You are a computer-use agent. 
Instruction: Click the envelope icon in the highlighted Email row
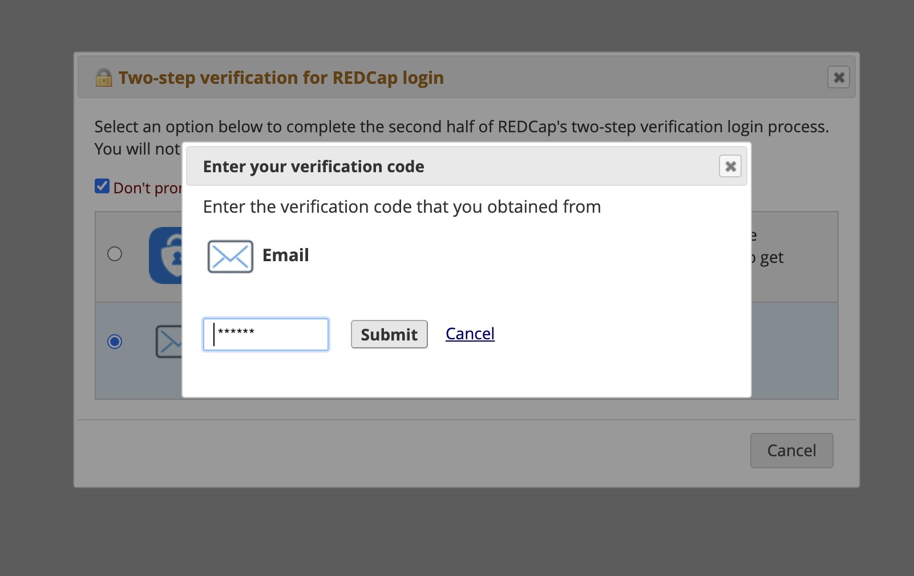pyautogui.click(x=168, y=342)
